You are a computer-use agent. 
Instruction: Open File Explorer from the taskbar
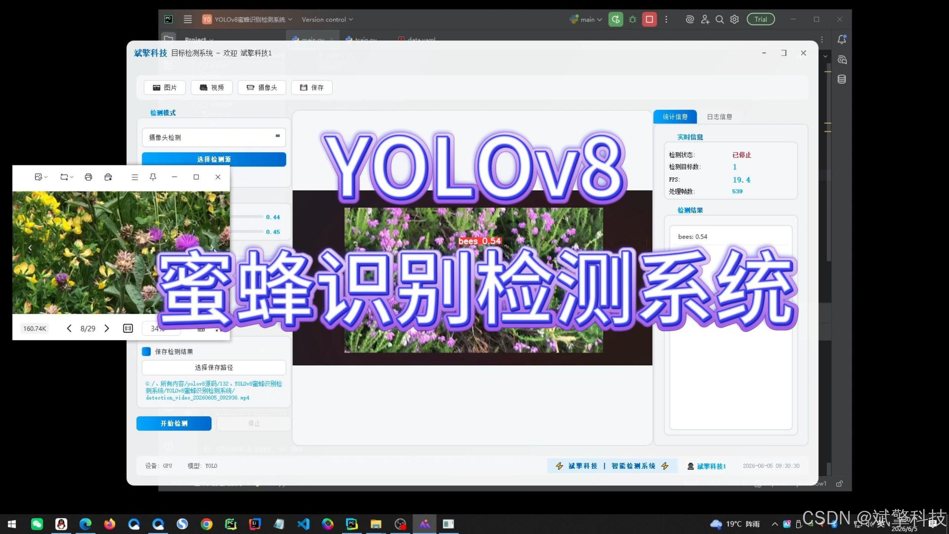point(376,524)
